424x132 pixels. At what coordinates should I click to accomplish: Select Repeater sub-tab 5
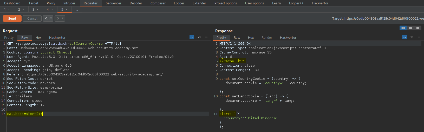click(x=62, y=10)
